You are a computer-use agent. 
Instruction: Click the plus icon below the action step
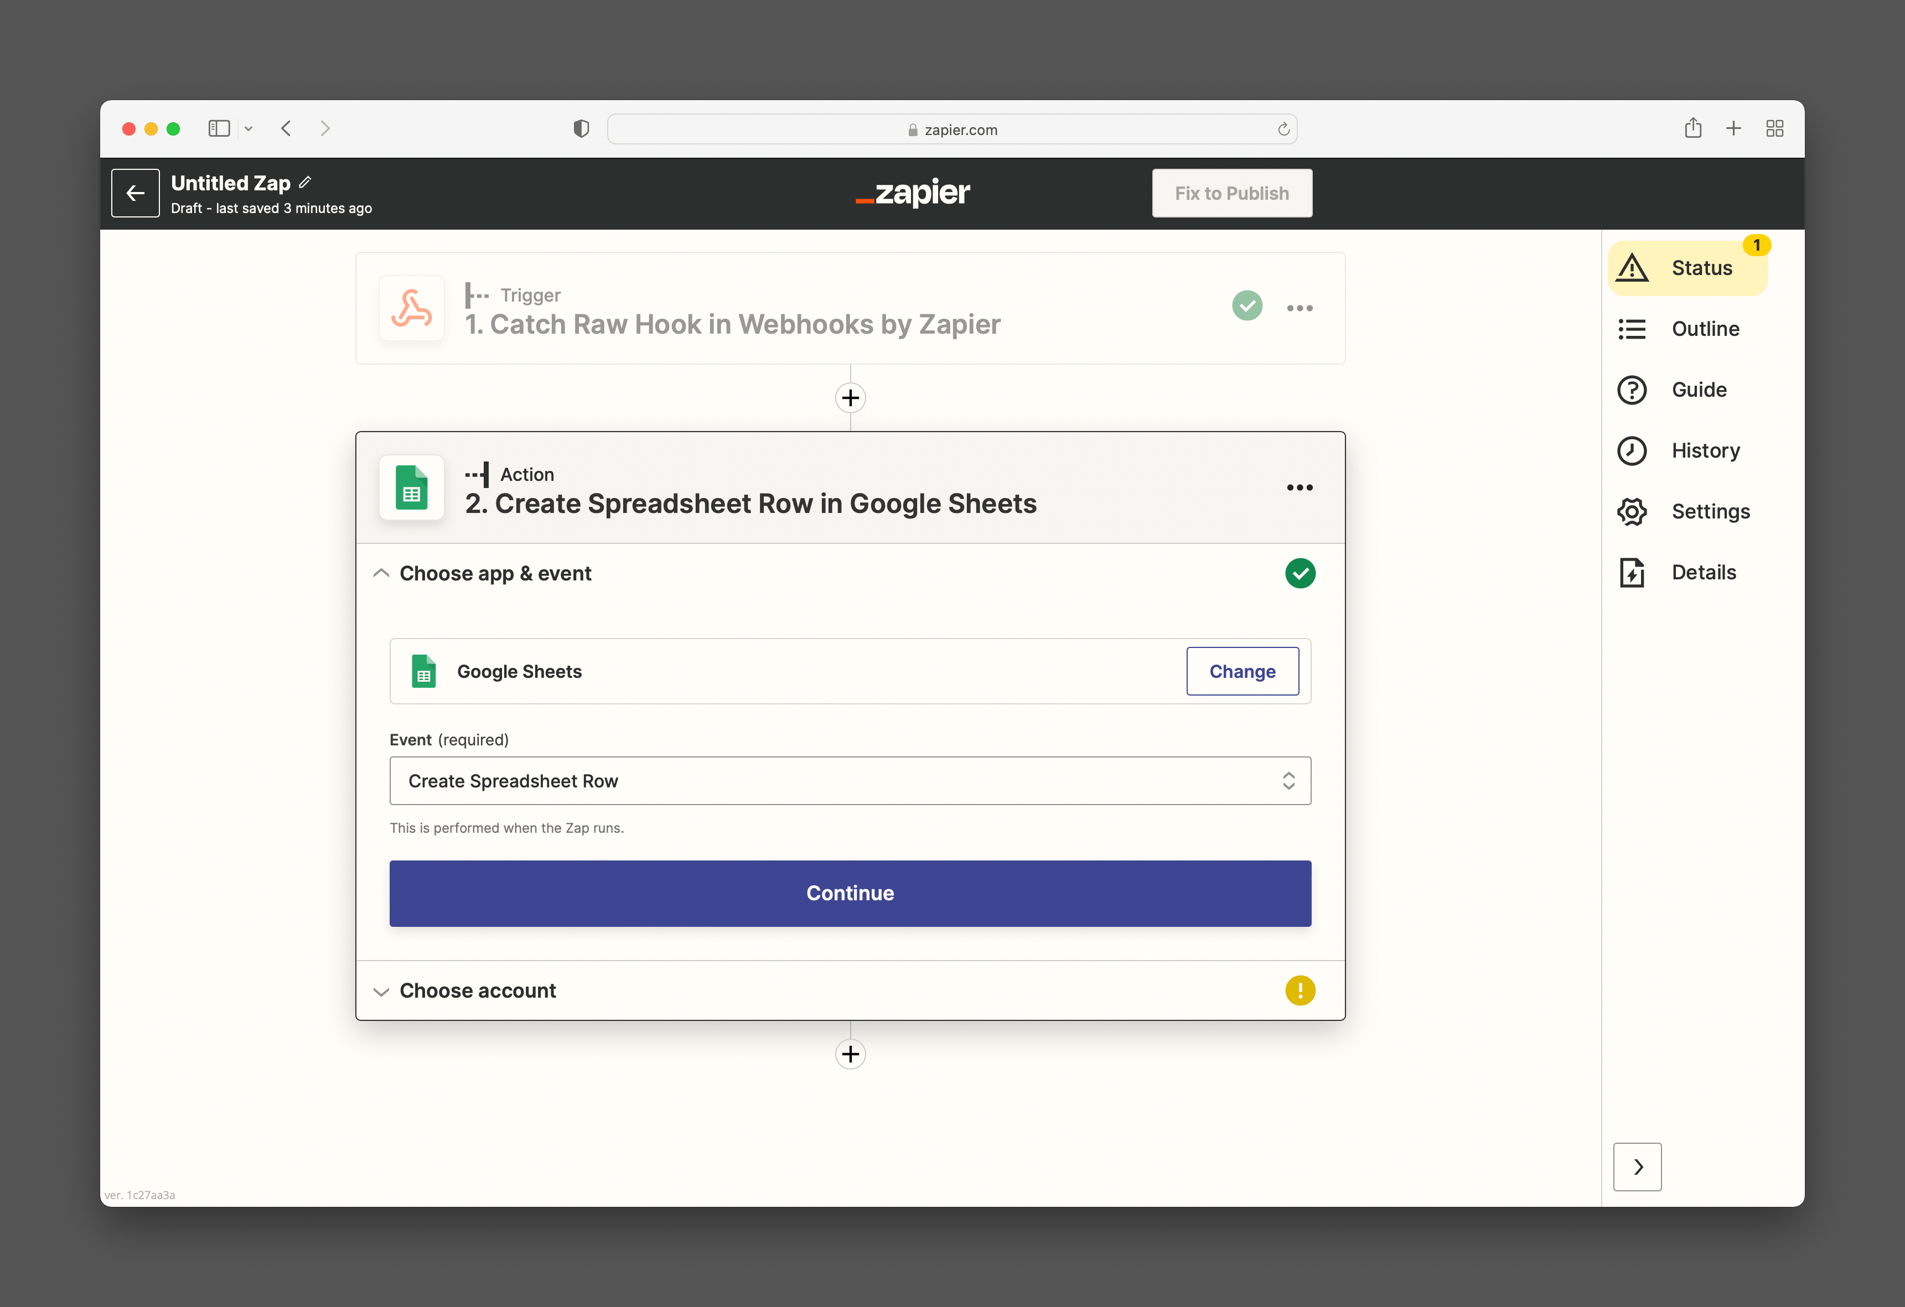point(850,1054)
